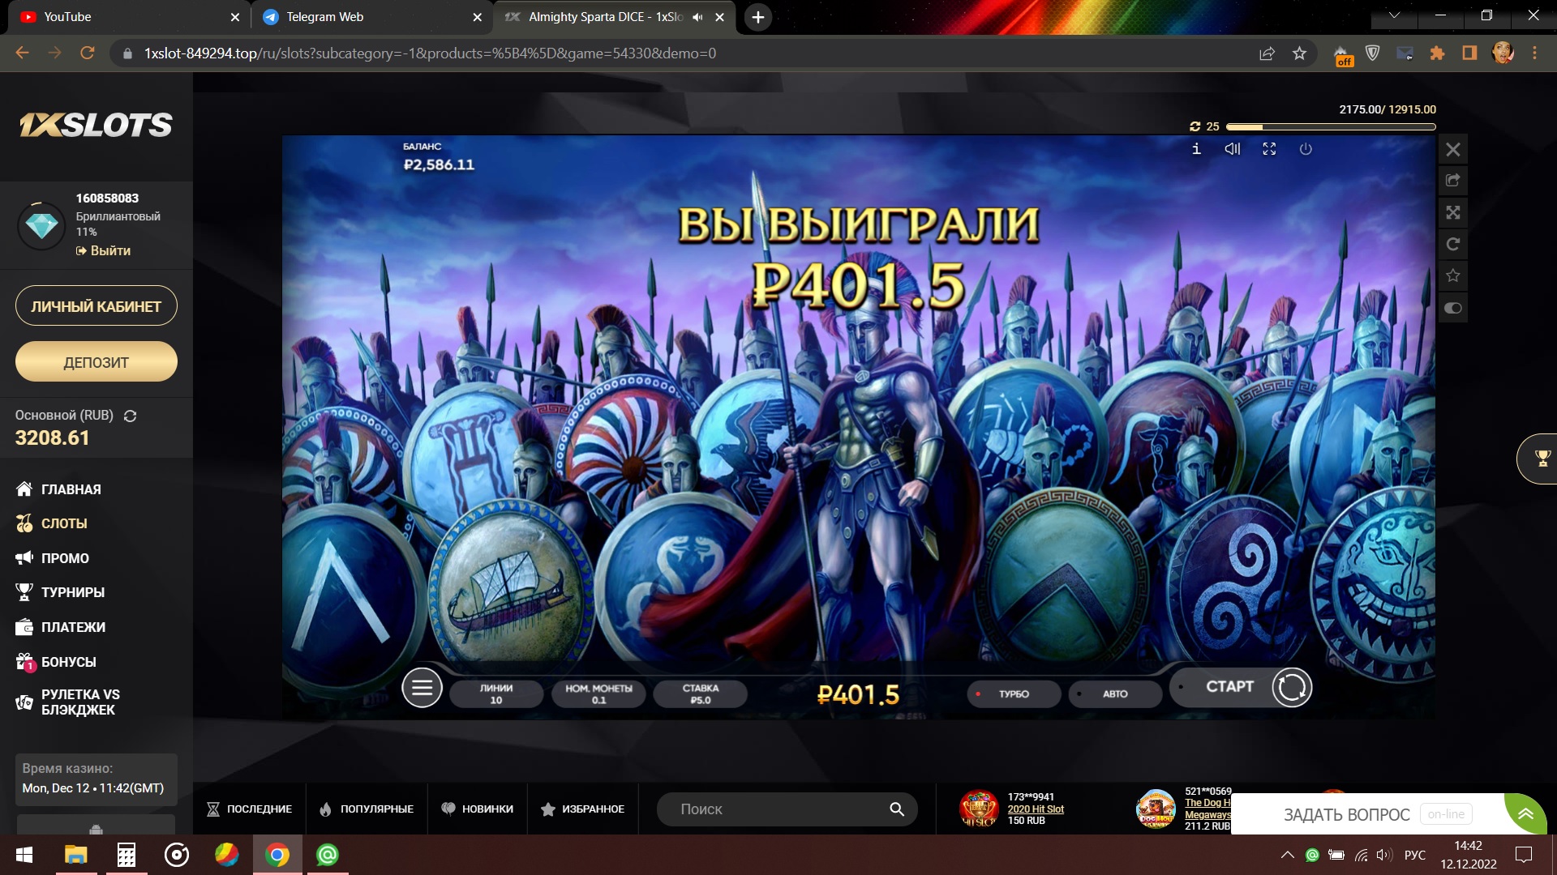
Task: Open the НОМ. МОНЕТЫ selector
Action: (598, 694)
